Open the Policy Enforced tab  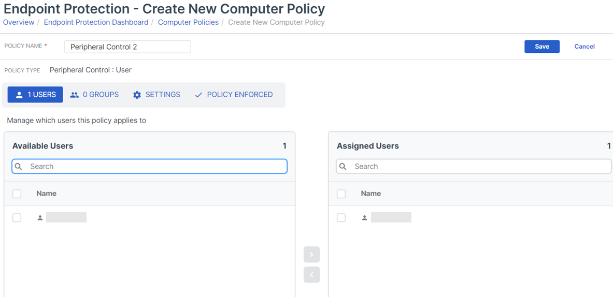click(234, 95)
